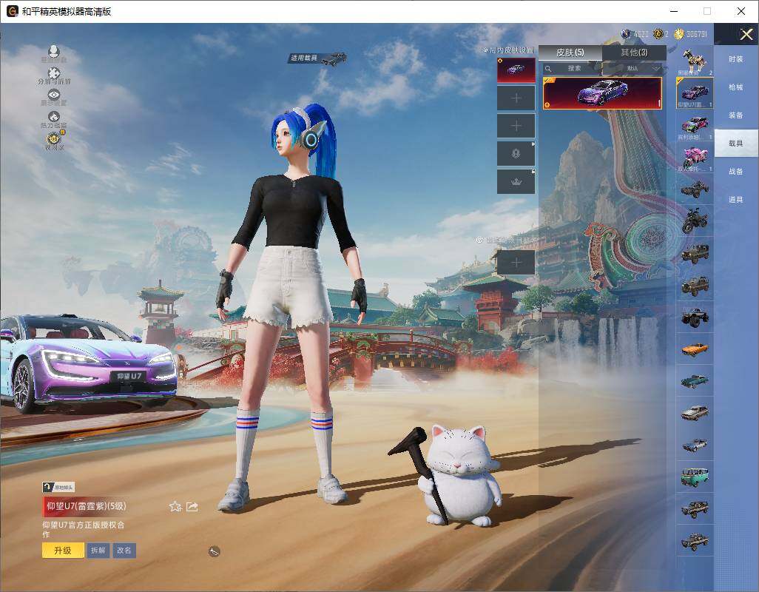Viewport: 759px width, 592px height.
Task: Select the 载具 category tab
Action: [x=736, y=144]
